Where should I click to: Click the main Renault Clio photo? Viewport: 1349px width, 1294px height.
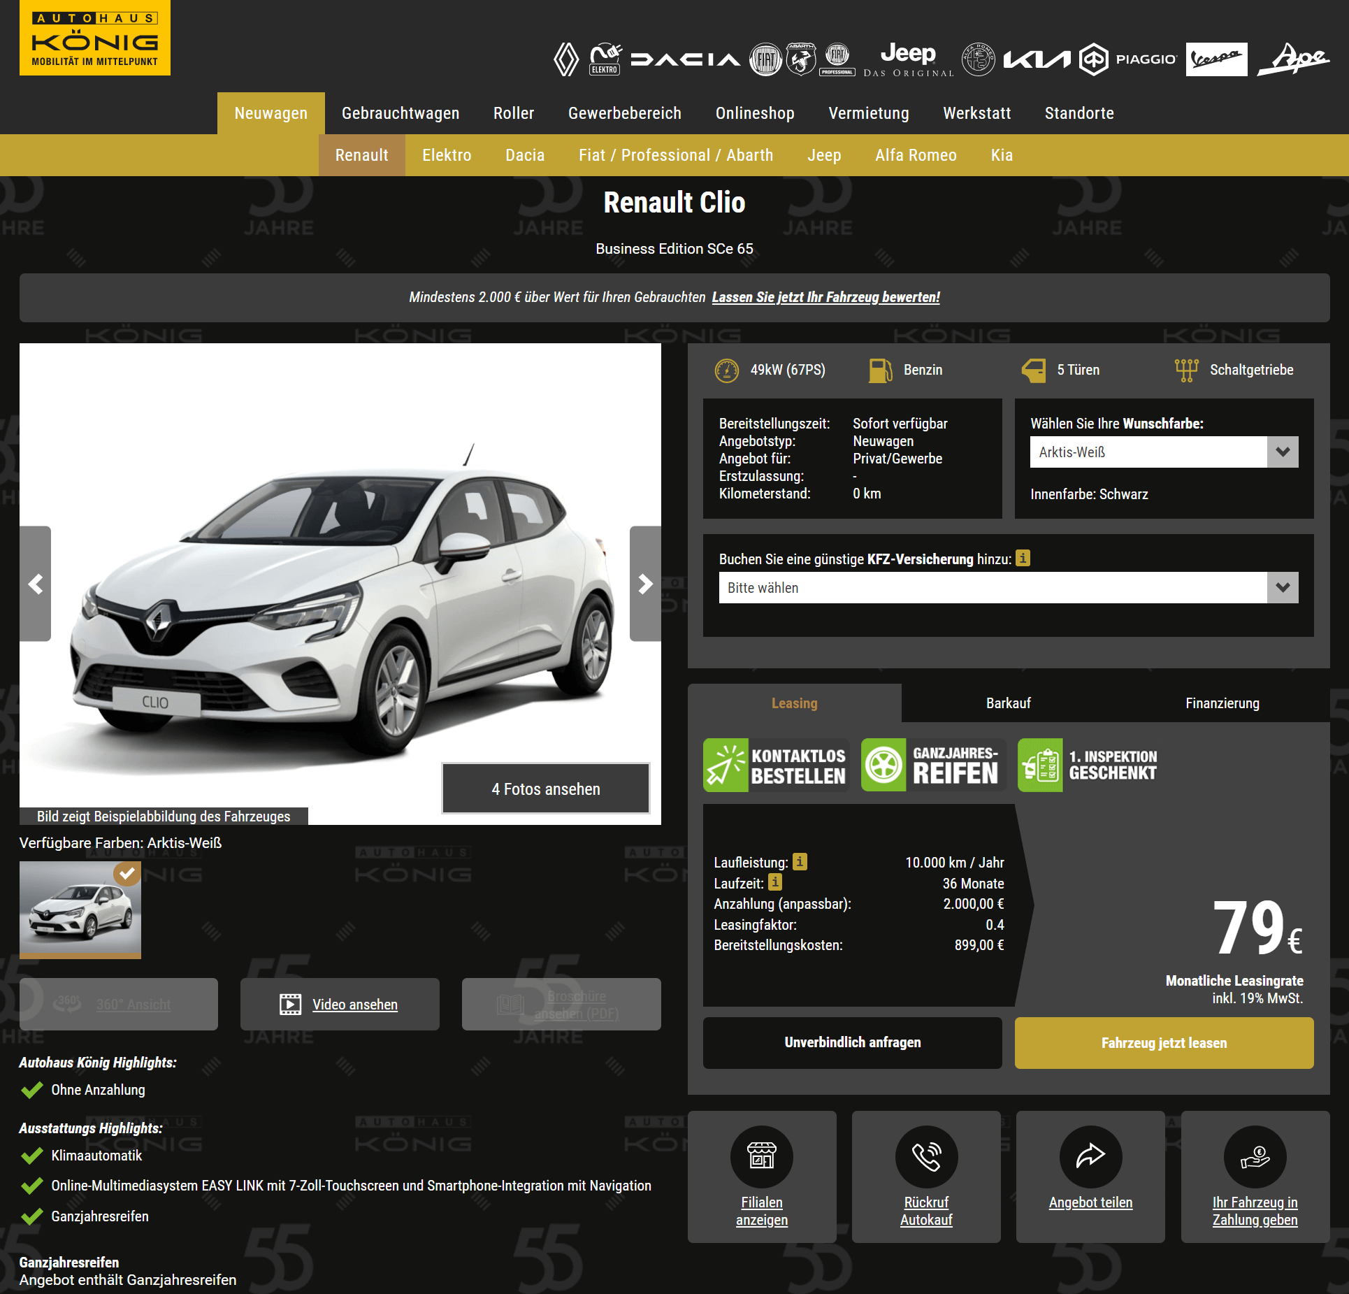(x=340, y=584)
